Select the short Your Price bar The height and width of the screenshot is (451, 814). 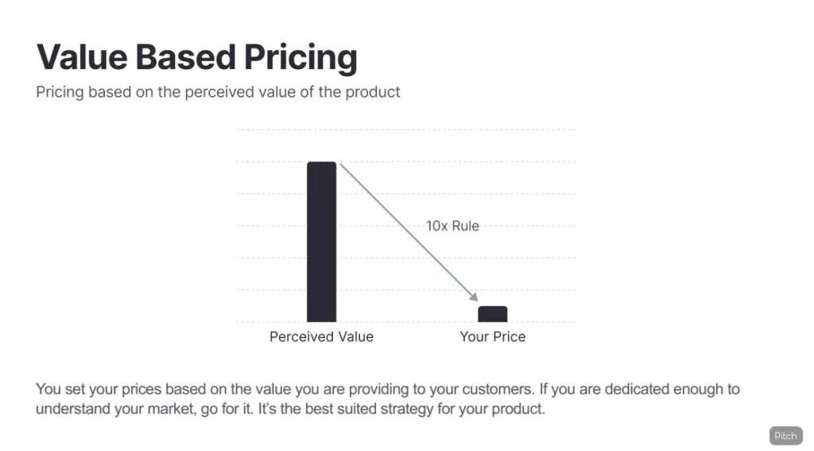pyautogui.click(x=492, y=314)
